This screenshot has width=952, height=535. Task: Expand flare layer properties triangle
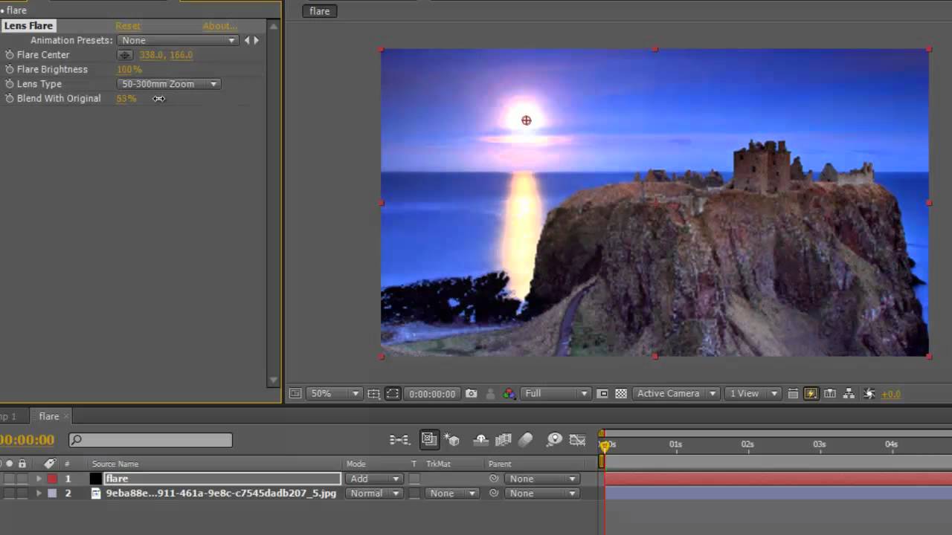39,479
